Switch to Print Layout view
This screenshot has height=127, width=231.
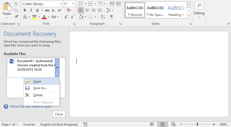(162, 124)
